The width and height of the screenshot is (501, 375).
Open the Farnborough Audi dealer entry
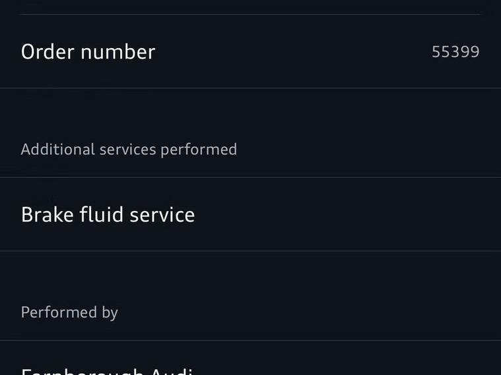click(106, 370)
